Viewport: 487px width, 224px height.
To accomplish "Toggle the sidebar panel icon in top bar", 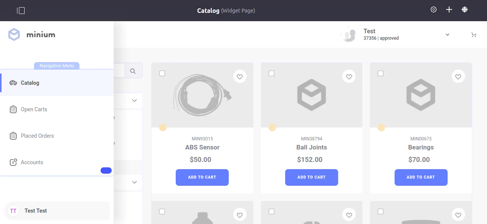I will 21,11.
